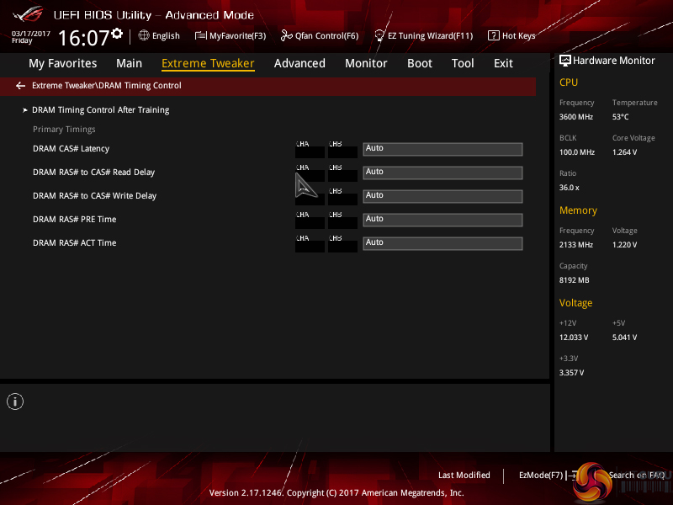Screen dimensions: 673x505
Task: Click the EZ Tuning Wizard bulb icon
Action: click(379, 35)
